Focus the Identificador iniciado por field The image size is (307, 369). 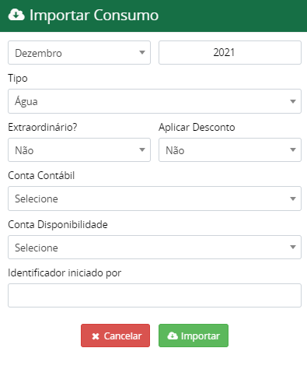click(155, 296)
